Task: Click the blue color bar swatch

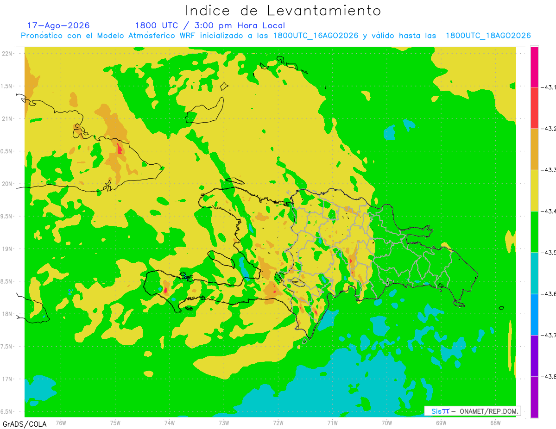Action: pos(534,314)
